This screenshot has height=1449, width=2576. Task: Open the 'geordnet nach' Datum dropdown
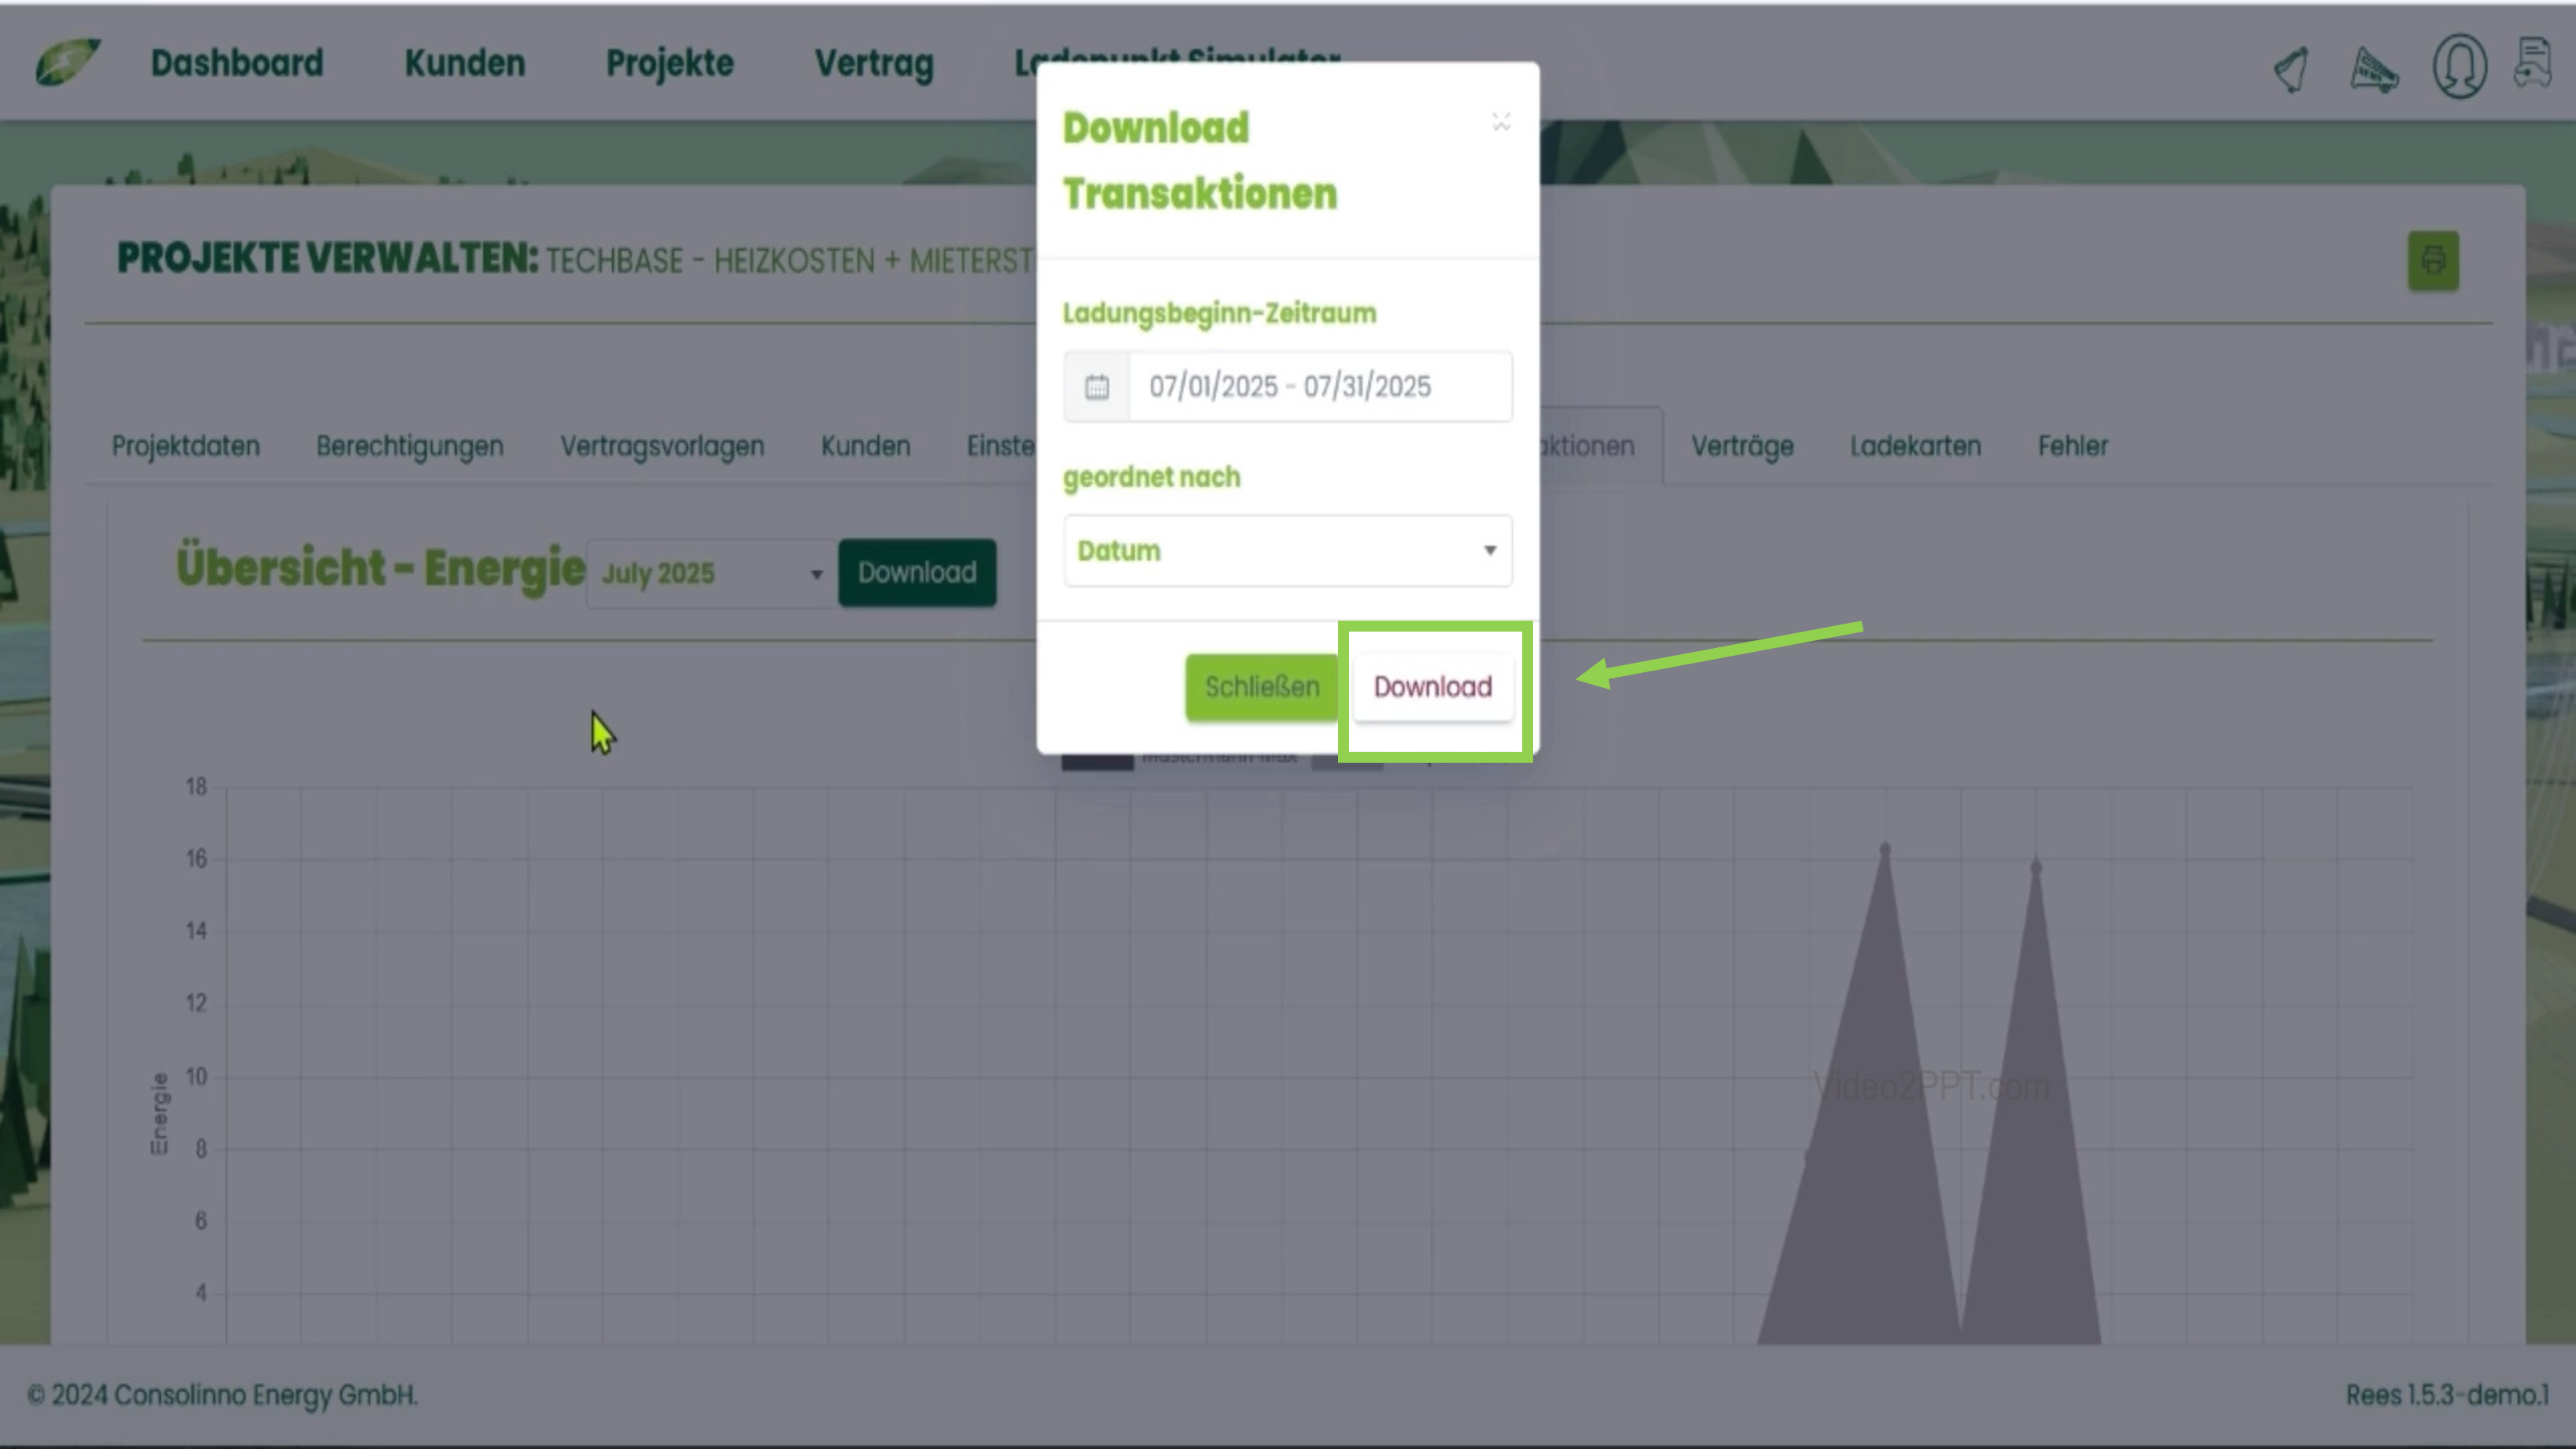pyautogui.click(x=1288, y=550)
